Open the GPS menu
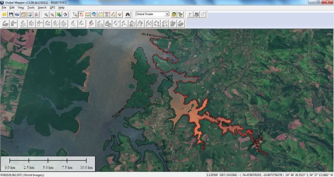334x177 pixels. [52, 7]
